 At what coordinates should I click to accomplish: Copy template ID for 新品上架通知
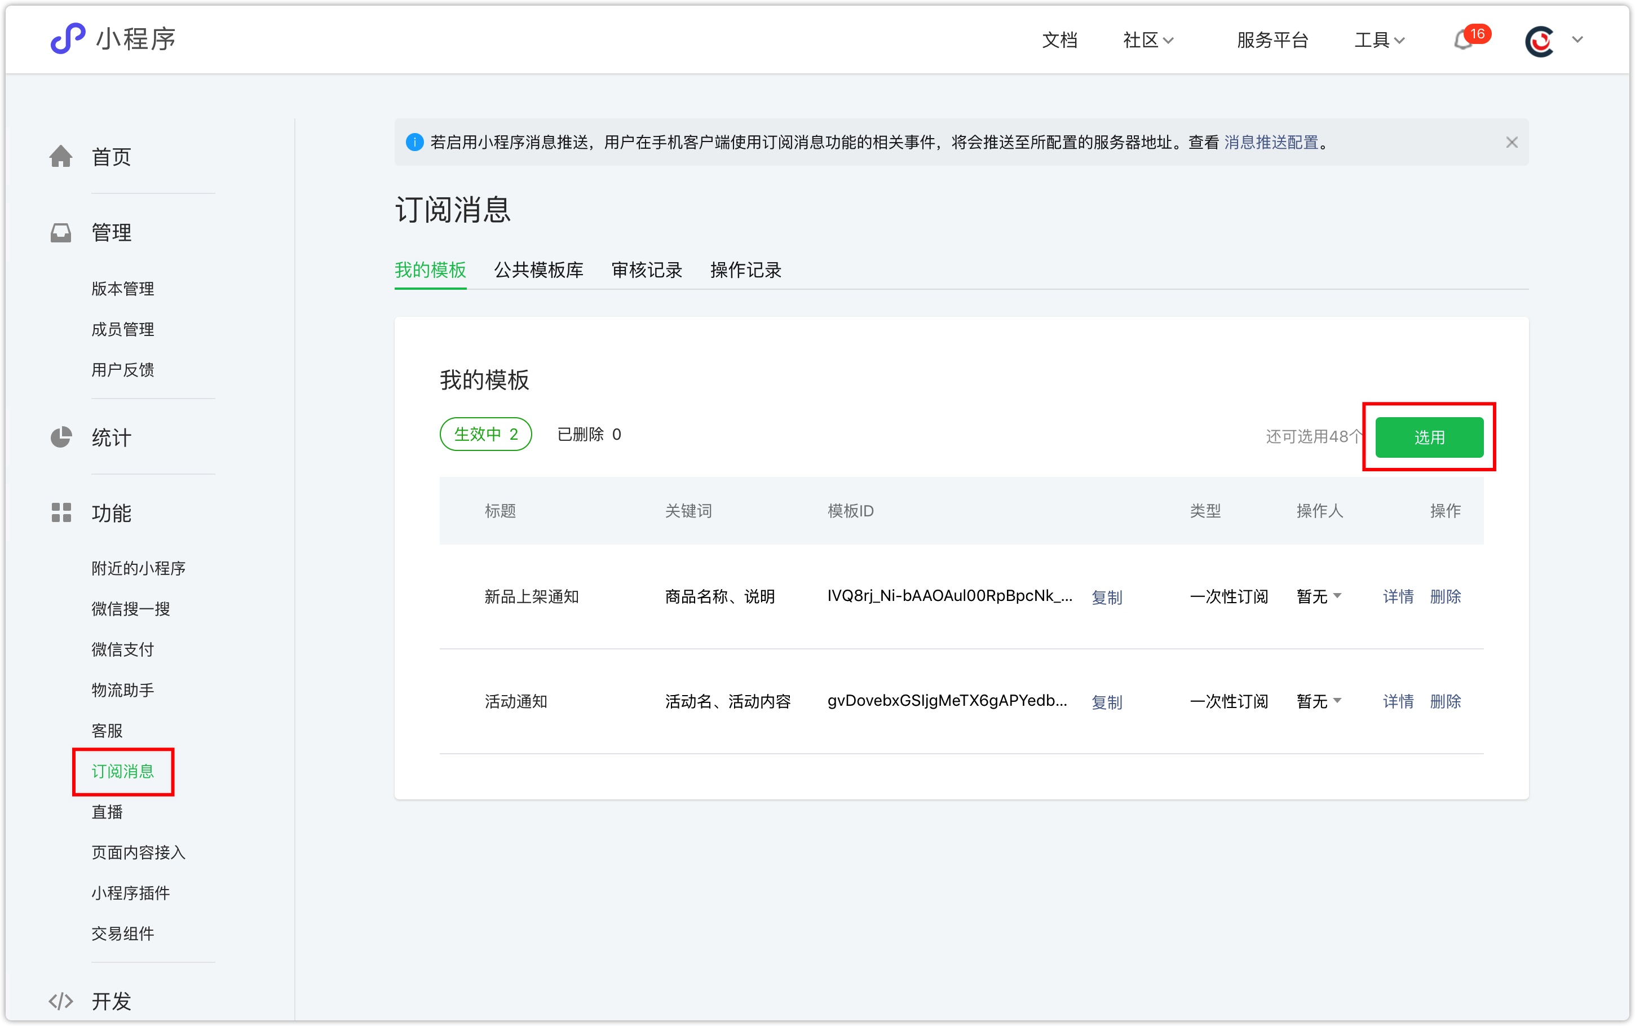point(1107,597)
